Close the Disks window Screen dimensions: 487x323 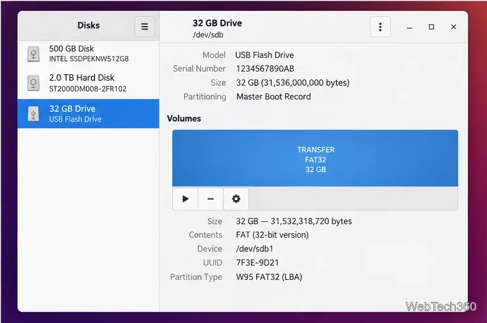[453, 27]
